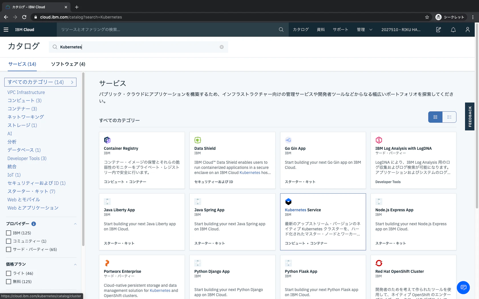Open カタログ from the top menu bar

click(x=300, y=29)
